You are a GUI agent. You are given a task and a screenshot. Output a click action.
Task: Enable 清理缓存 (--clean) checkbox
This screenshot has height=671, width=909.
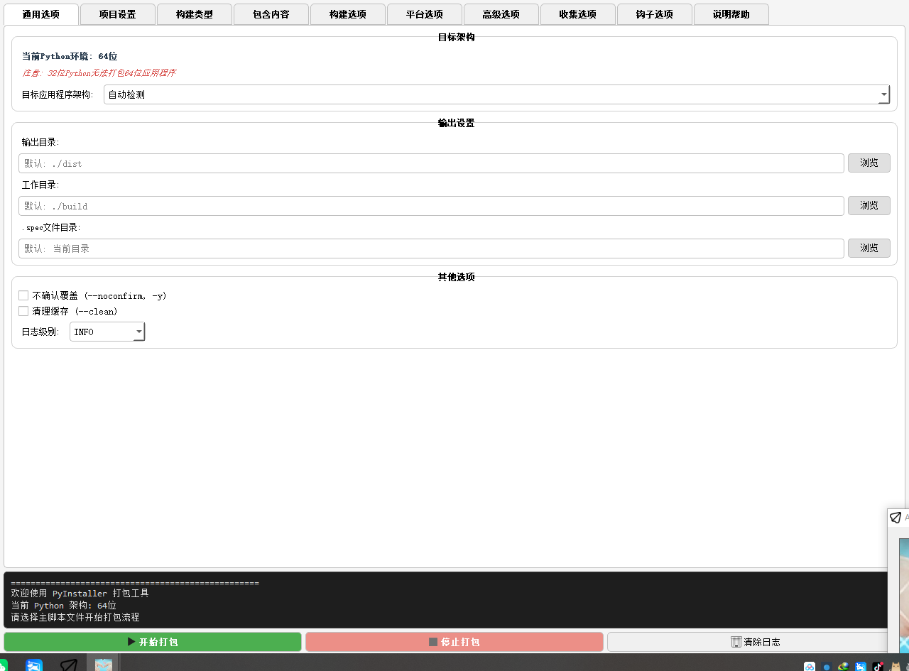tap(23, 311)
